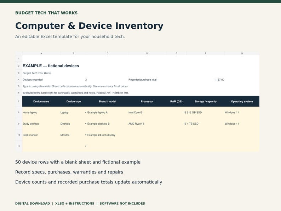
Task: Open the dropdown arrow in empty row 11
Action: coord(86,146)
